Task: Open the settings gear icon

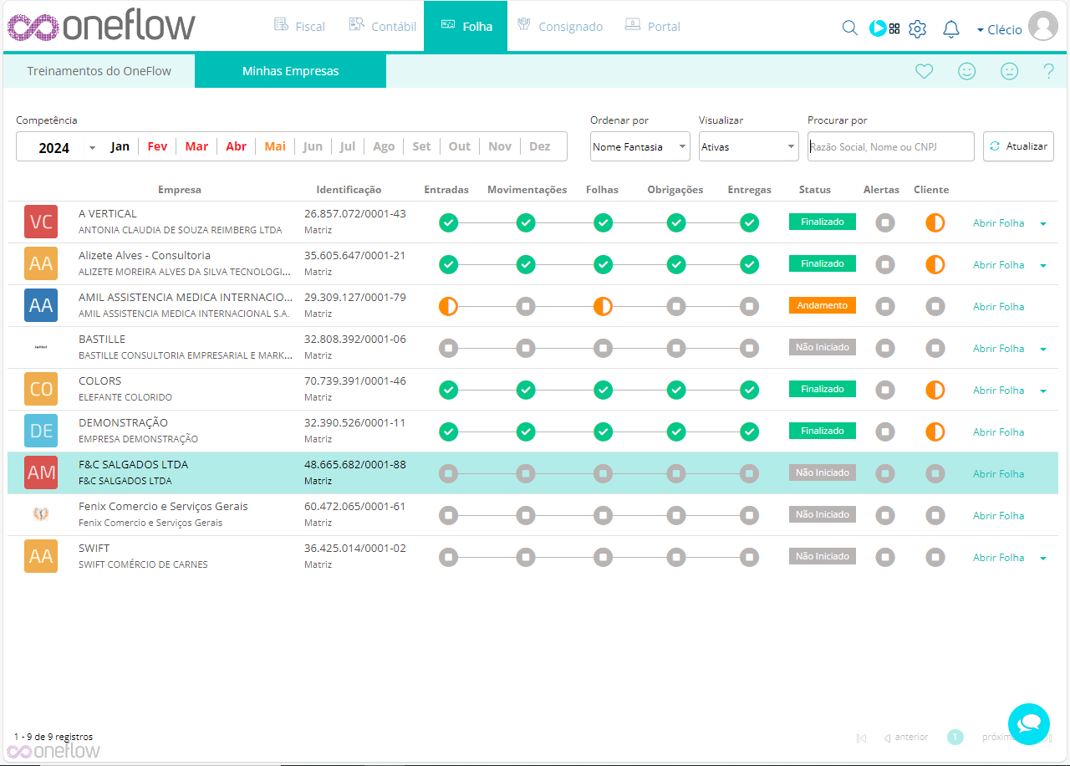Action: point(917,28)
